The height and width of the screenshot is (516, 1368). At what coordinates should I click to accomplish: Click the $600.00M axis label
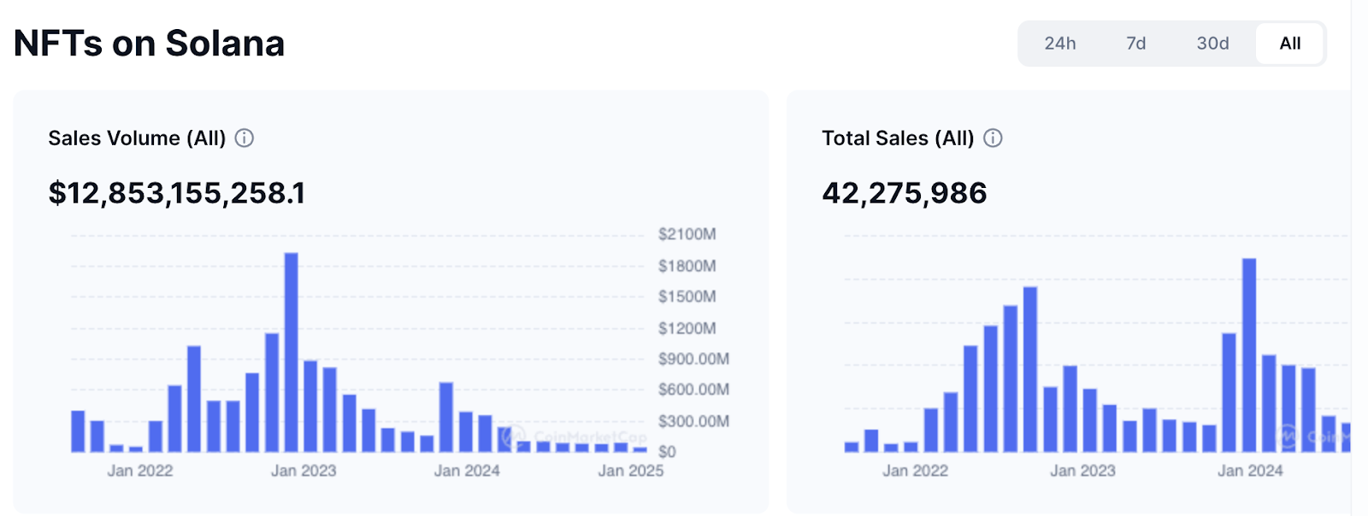[x=693, y=390]
